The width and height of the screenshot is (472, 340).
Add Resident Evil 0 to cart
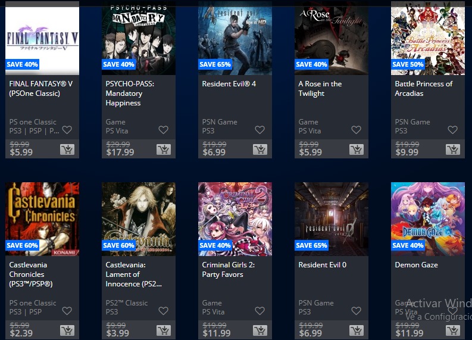[357, 330]
